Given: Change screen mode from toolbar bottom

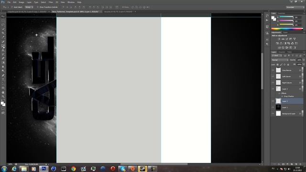Looking at the screenshot, I should point(3,113).
